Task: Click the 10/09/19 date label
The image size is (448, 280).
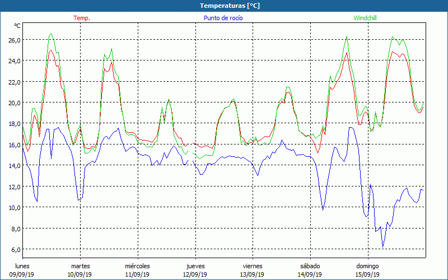Action: click(x=80, y=274)
